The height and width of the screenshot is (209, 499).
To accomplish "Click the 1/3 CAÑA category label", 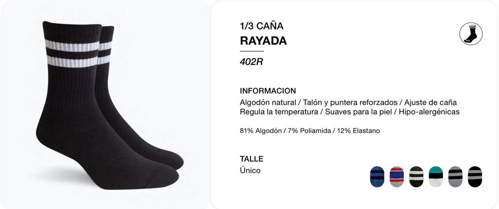I will [x=262, y=26].
